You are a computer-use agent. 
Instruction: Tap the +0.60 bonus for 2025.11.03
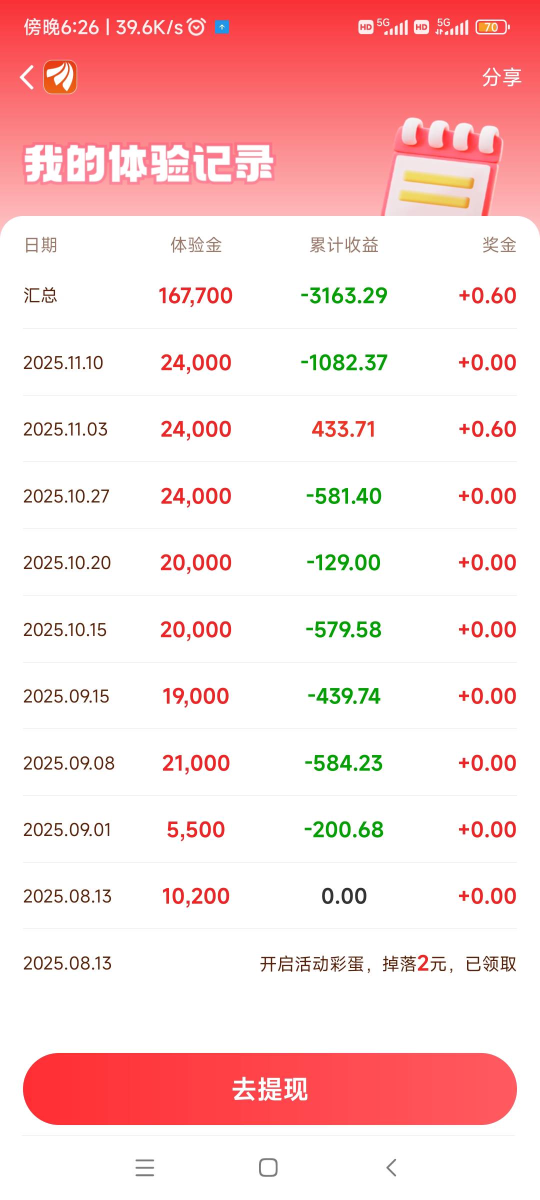[x=487, y=429]
